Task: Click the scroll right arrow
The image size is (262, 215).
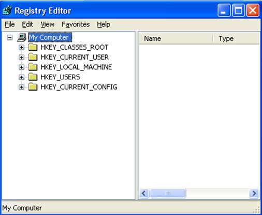Action: pos(254,193)
